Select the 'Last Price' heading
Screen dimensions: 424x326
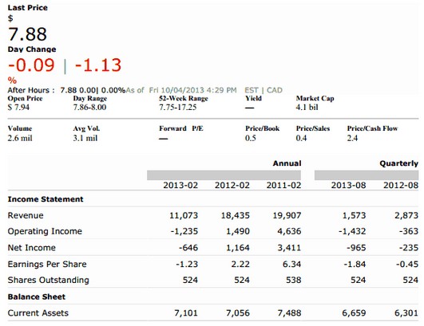[x=28, y=7]
